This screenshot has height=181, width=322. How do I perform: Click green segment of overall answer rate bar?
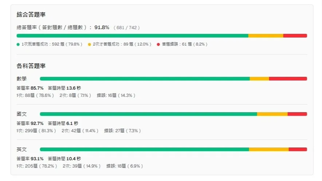point(133,36)
